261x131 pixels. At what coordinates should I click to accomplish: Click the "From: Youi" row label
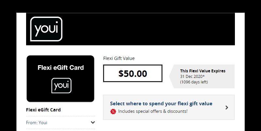pos(37,123)
